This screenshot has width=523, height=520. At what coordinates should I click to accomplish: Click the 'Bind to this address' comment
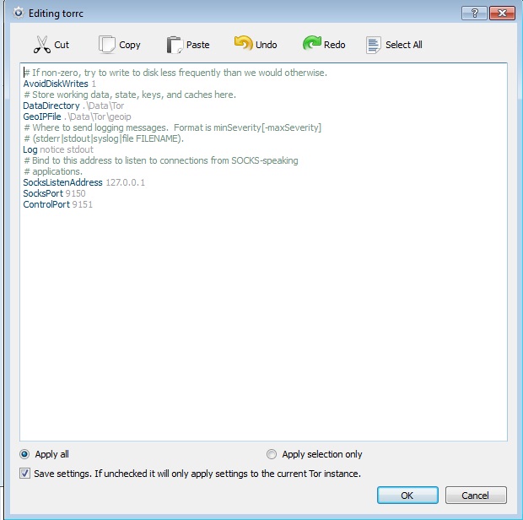tap(161, 160)
